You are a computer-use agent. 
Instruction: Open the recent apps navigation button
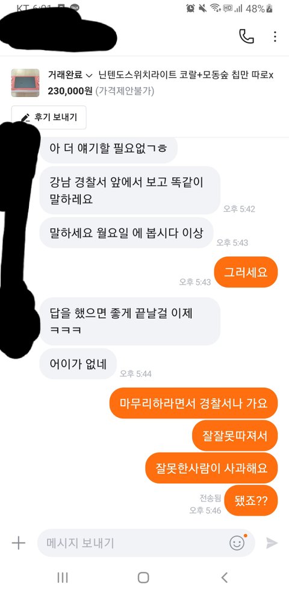[63, 578]
